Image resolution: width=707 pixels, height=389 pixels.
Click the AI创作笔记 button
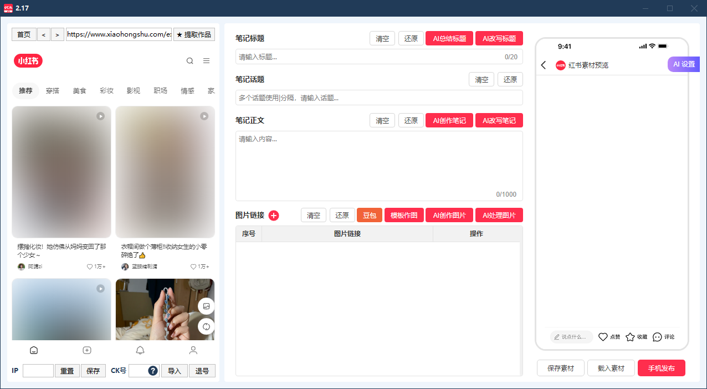pos(449,120)
